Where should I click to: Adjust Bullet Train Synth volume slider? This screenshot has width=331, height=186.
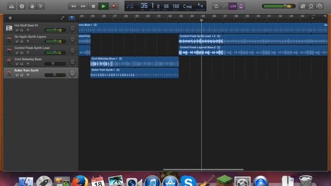pyautogui.click(x=55, y=75)
